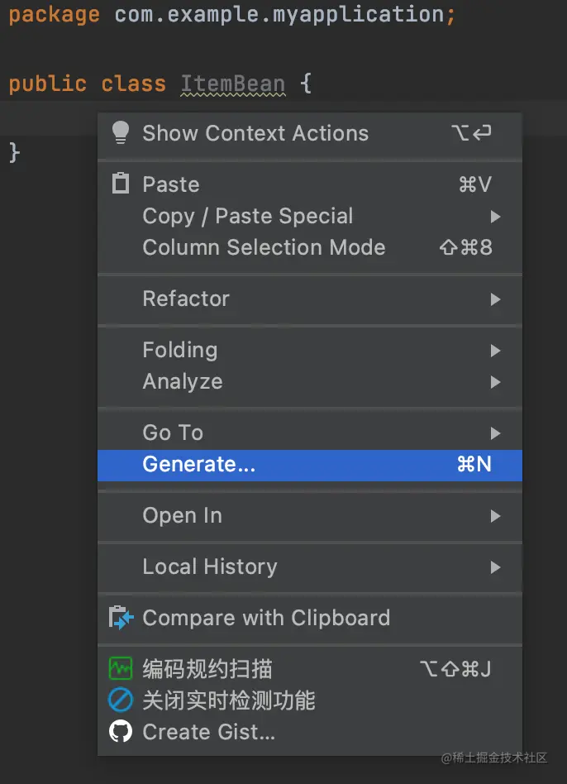This screenshot has width=567, height=784.
Task: Click the clipboard Paste icon
Action: tap(121, 184)
